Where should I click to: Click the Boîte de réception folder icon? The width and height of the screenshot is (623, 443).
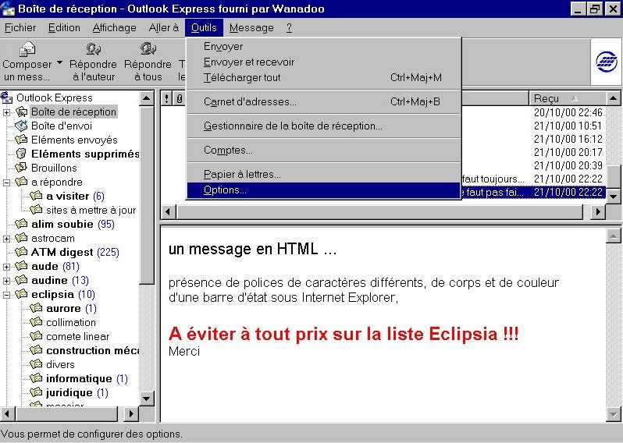tap(21, 112)
